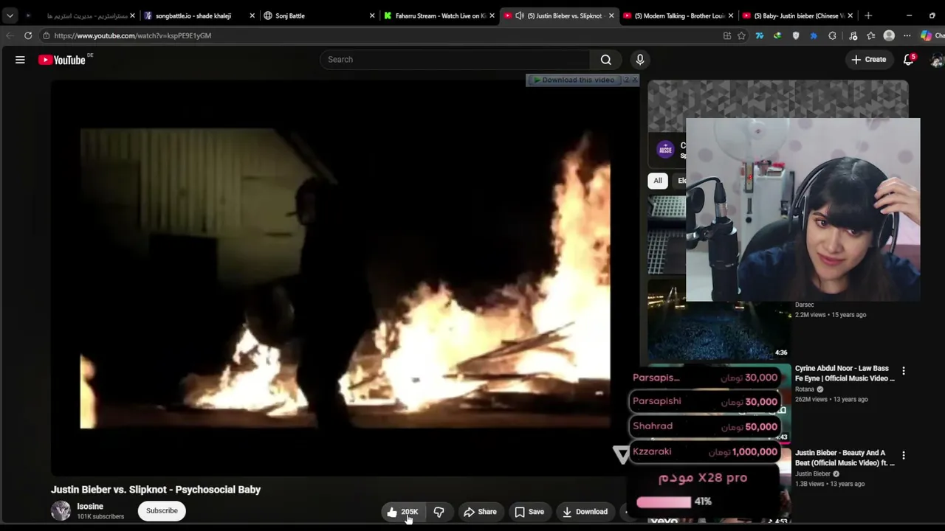The height and width of the screenshot is (531, 945).
Task: Close the 'Download this video' overlay
Action: coord(634,80)
